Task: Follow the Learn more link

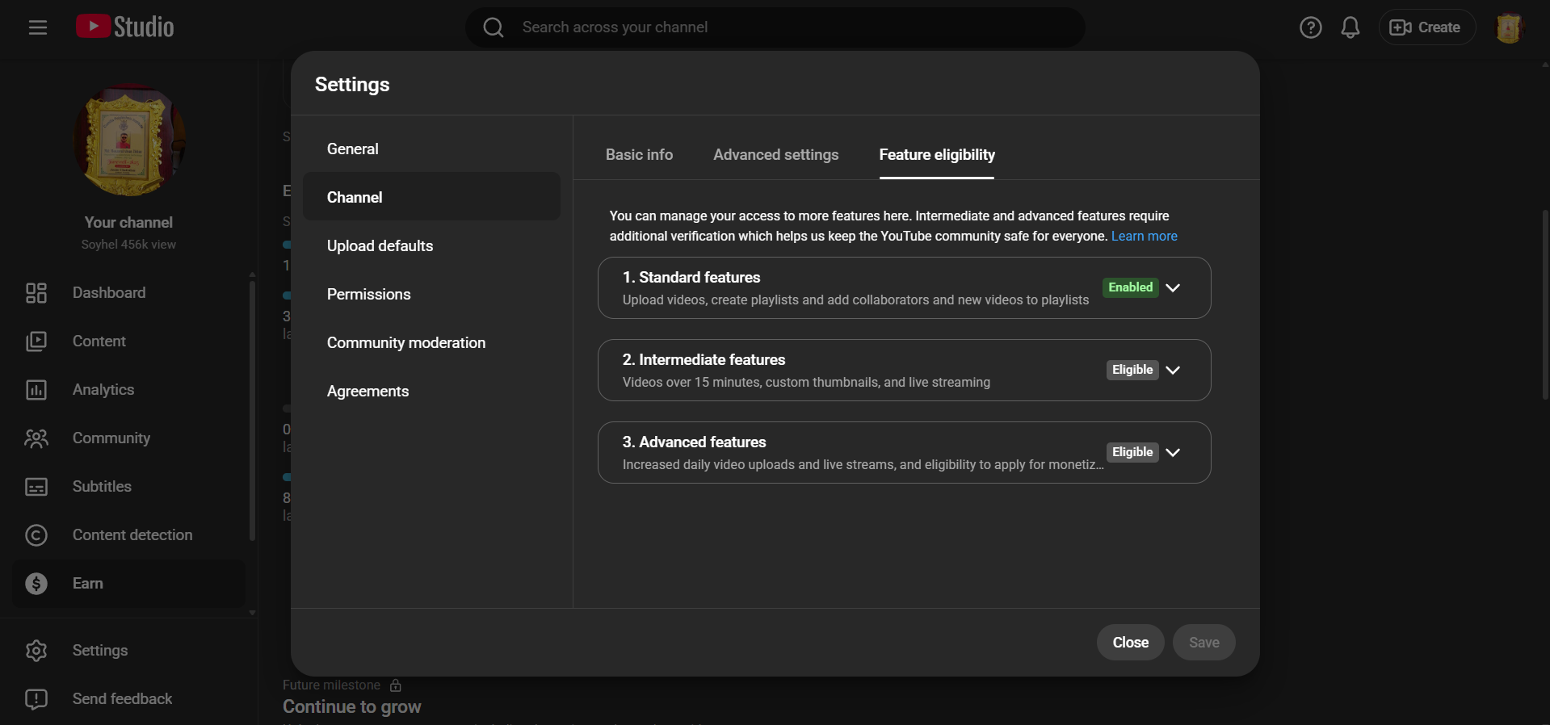Action: pyautogui.click(x=1144, y=237)
